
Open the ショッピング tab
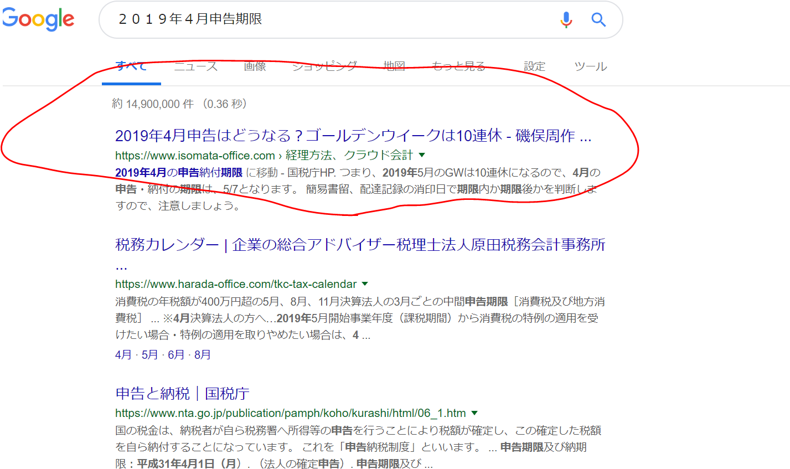(x=324, y=66)
